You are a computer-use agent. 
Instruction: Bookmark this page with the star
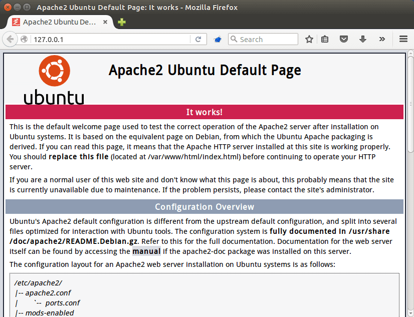(x=309, y=39)
